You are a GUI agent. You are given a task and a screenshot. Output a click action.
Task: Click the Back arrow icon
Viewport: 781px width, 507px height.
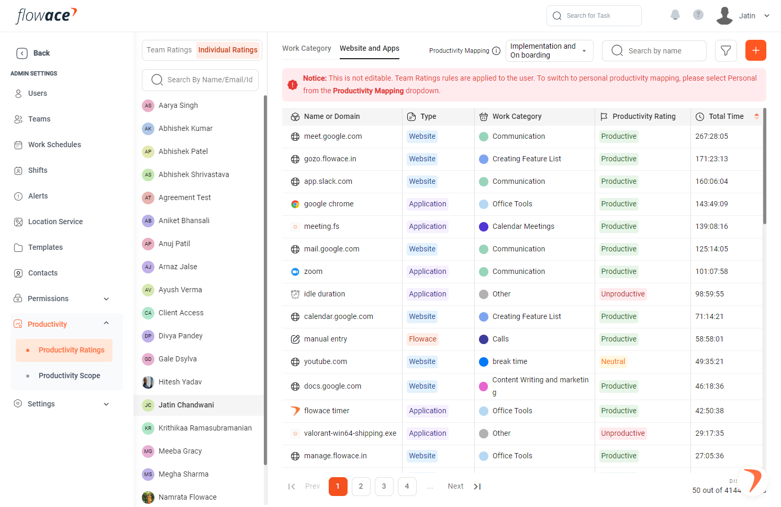22,53
